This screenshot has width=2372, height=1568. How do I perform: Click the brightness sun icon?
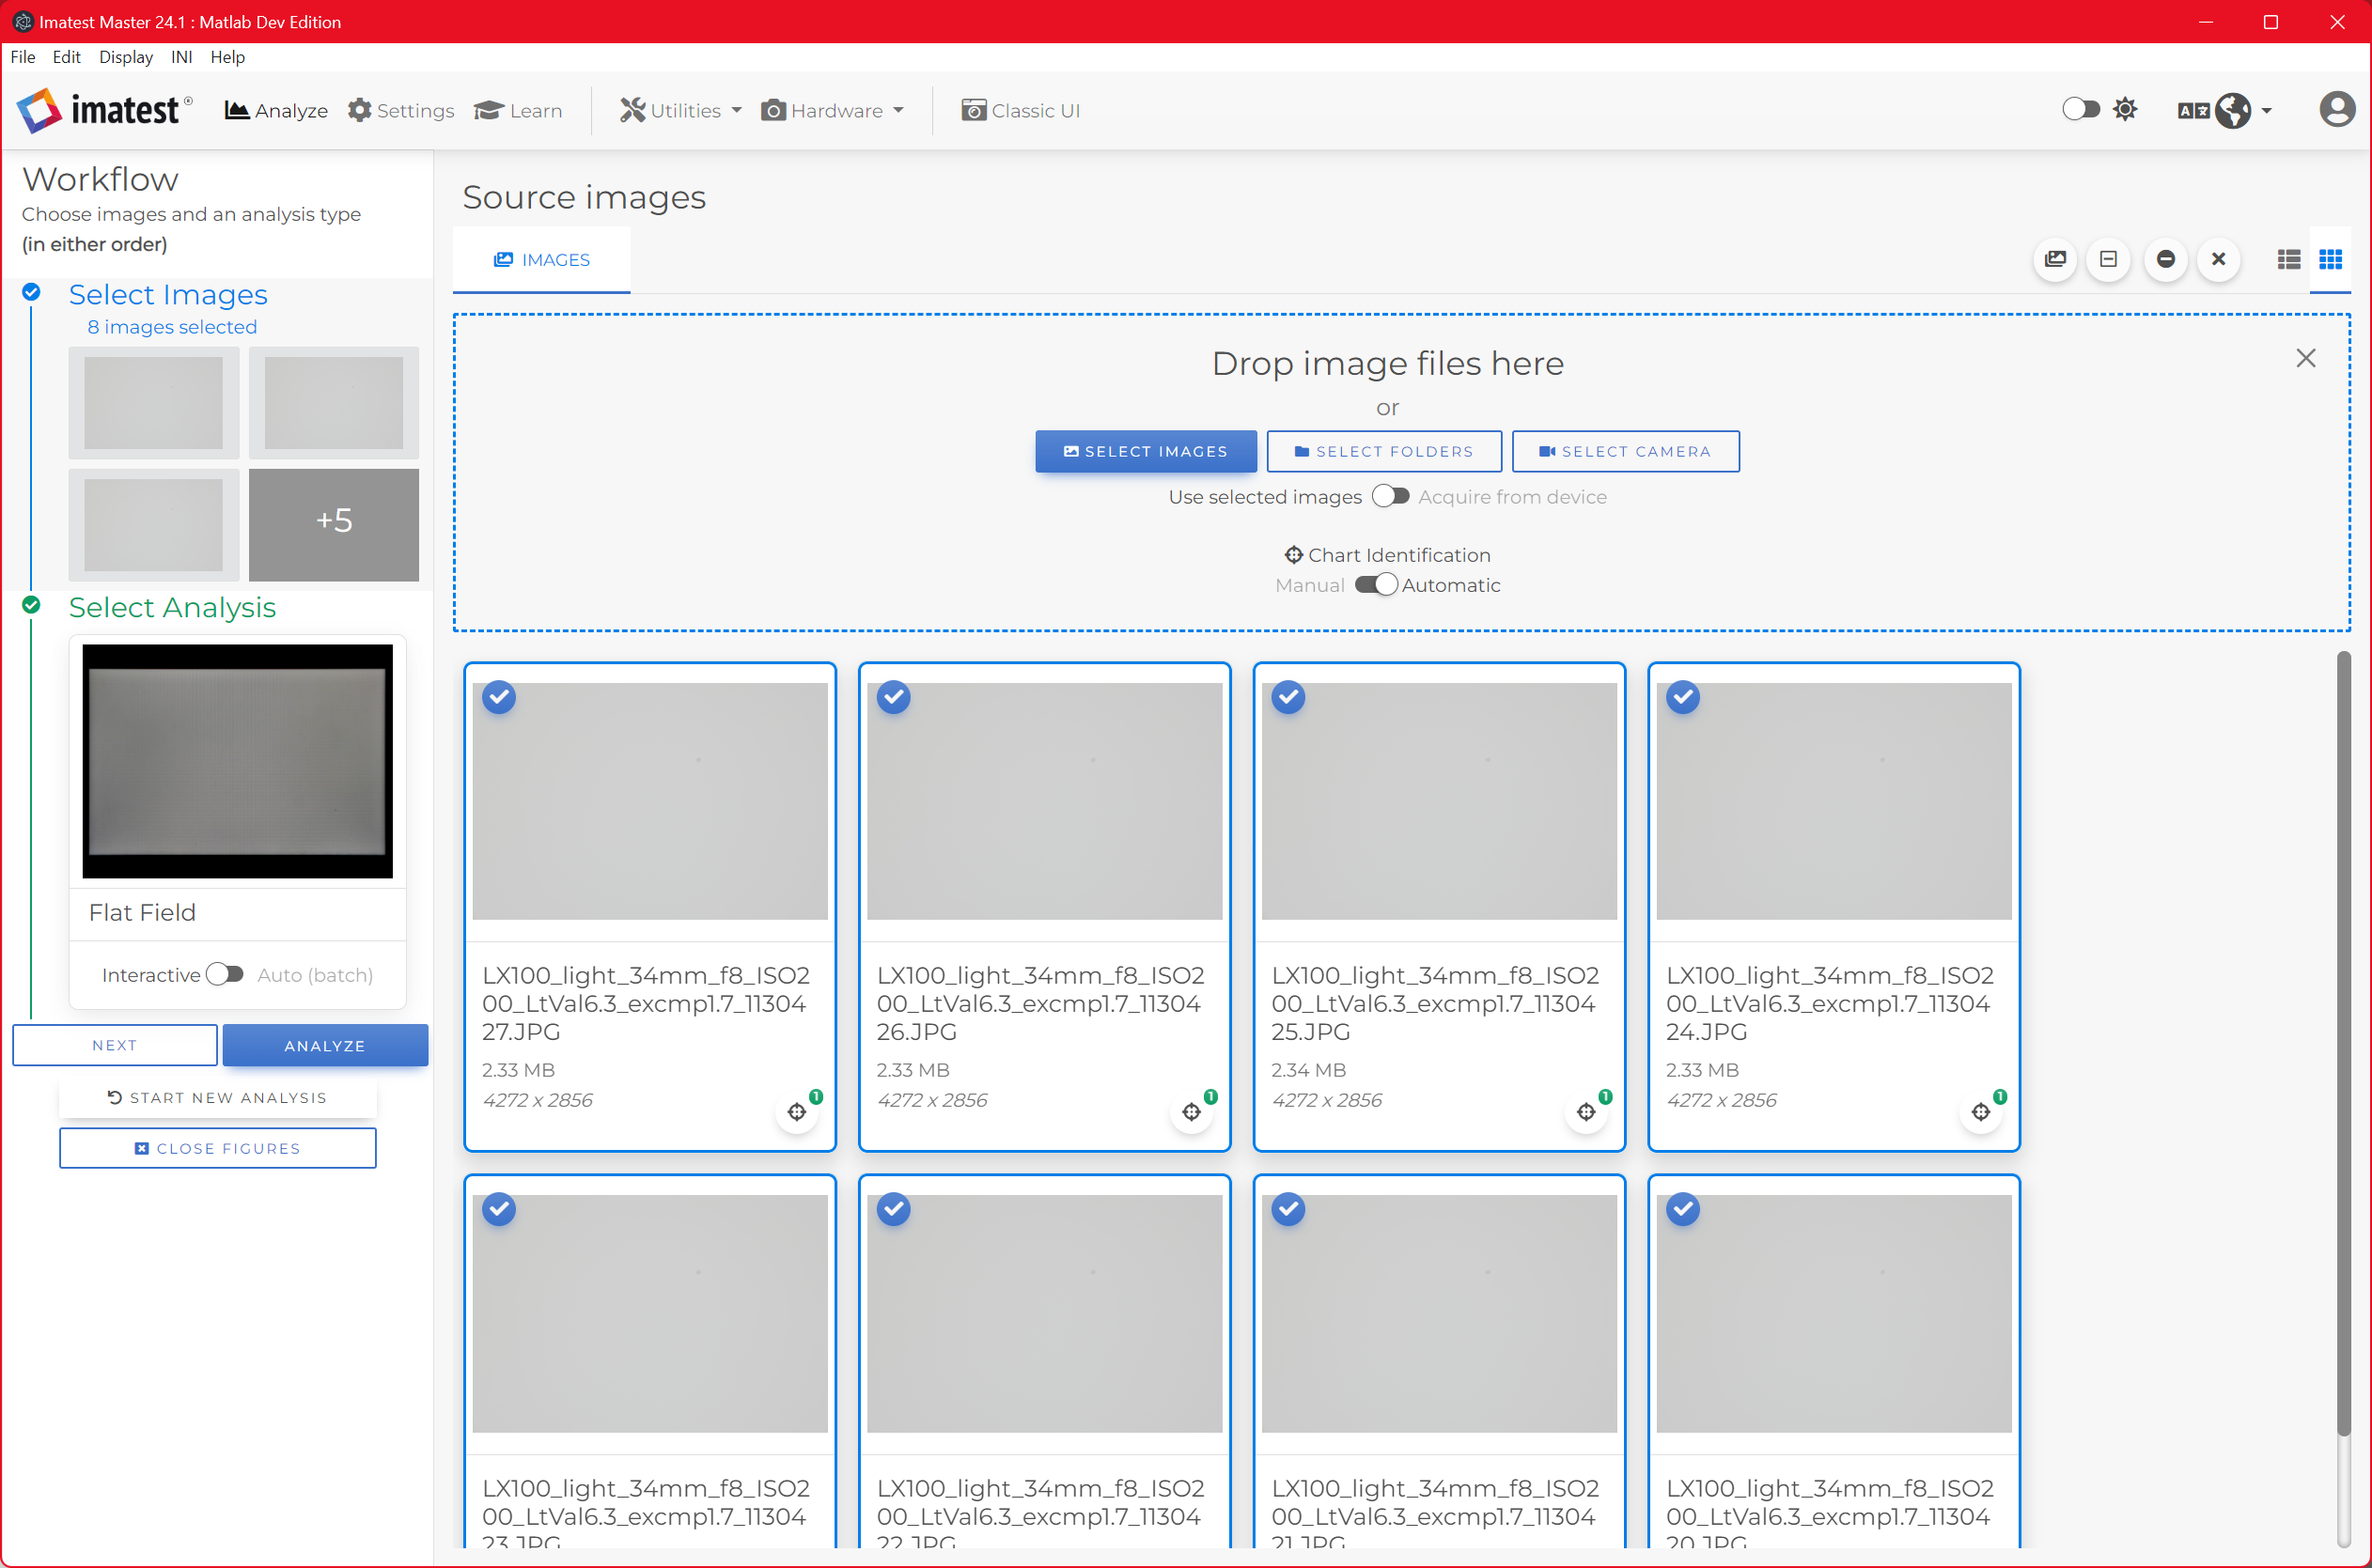2125,109
